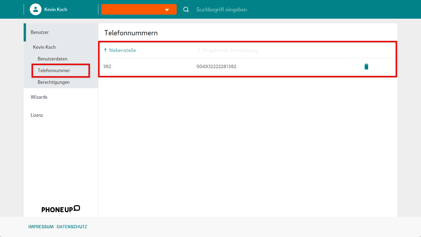
Task: Click the user avatar icon in the header
Action: point(36,9)
